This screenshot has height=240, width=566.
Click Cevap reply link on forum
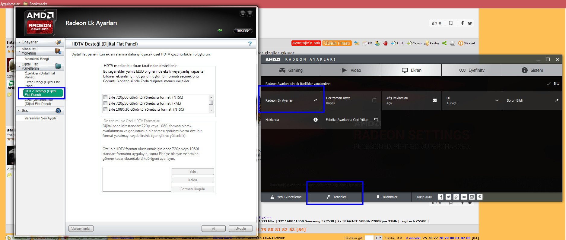[x=414, y=43]
